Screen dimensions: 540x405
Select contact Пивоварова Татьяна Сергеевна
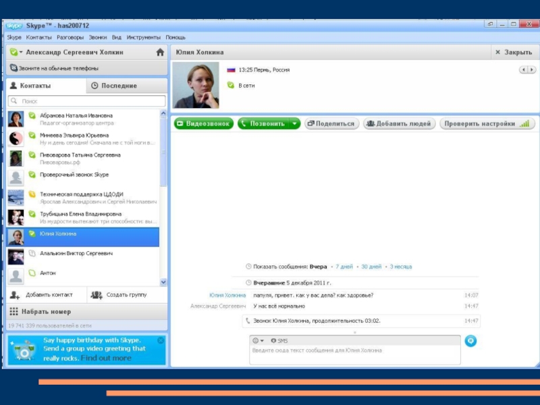[x=83, y=158]
